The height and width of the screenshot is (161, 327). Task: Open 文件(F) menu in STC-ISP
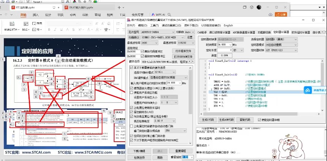pos(131,25)
